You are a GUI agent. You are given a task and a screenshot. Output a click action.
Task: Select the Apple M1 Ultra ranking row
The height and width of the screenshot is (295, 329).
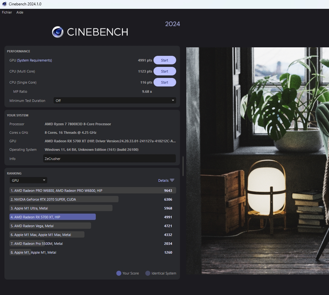93,208
